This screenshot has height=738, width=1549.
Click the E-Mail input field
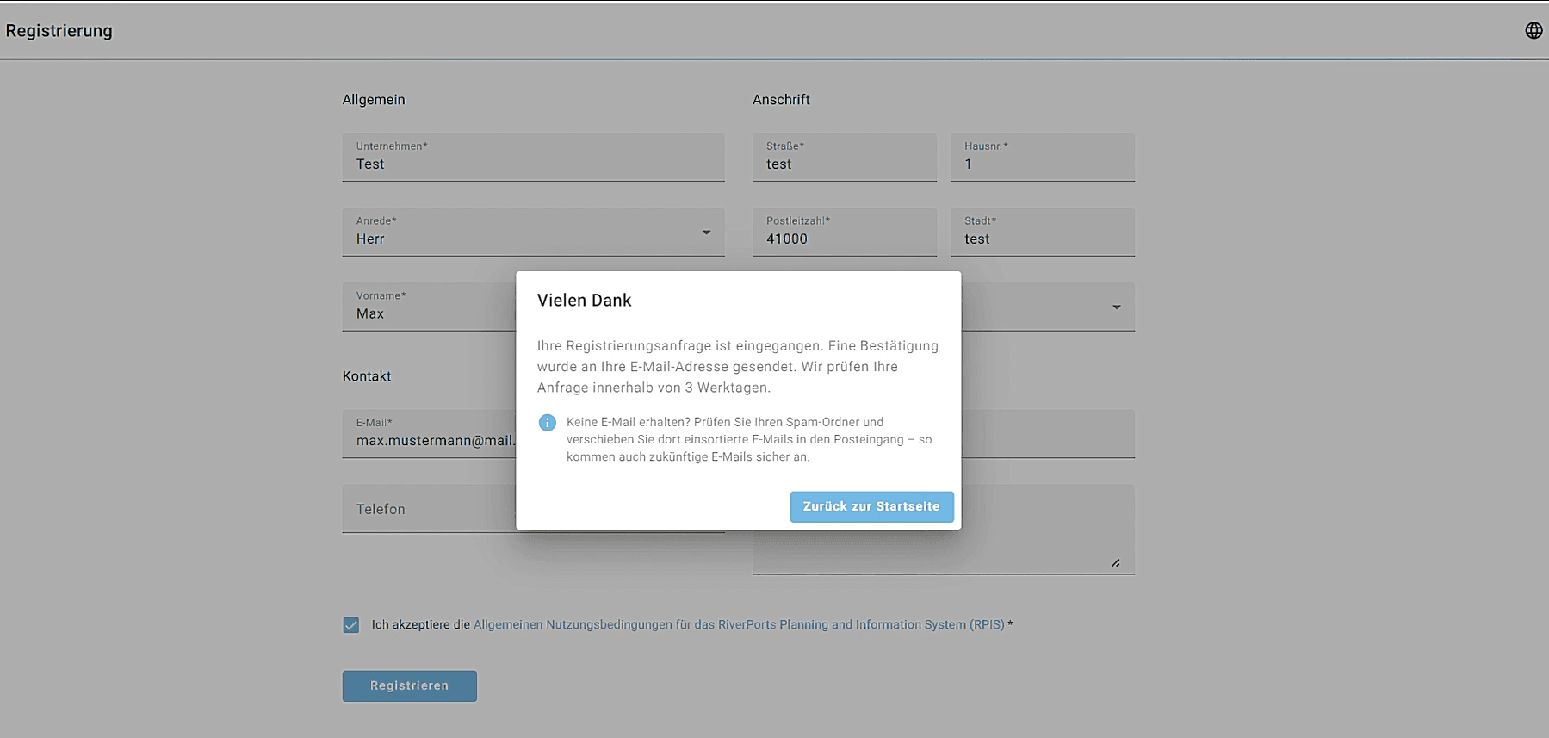pos(429,433)
